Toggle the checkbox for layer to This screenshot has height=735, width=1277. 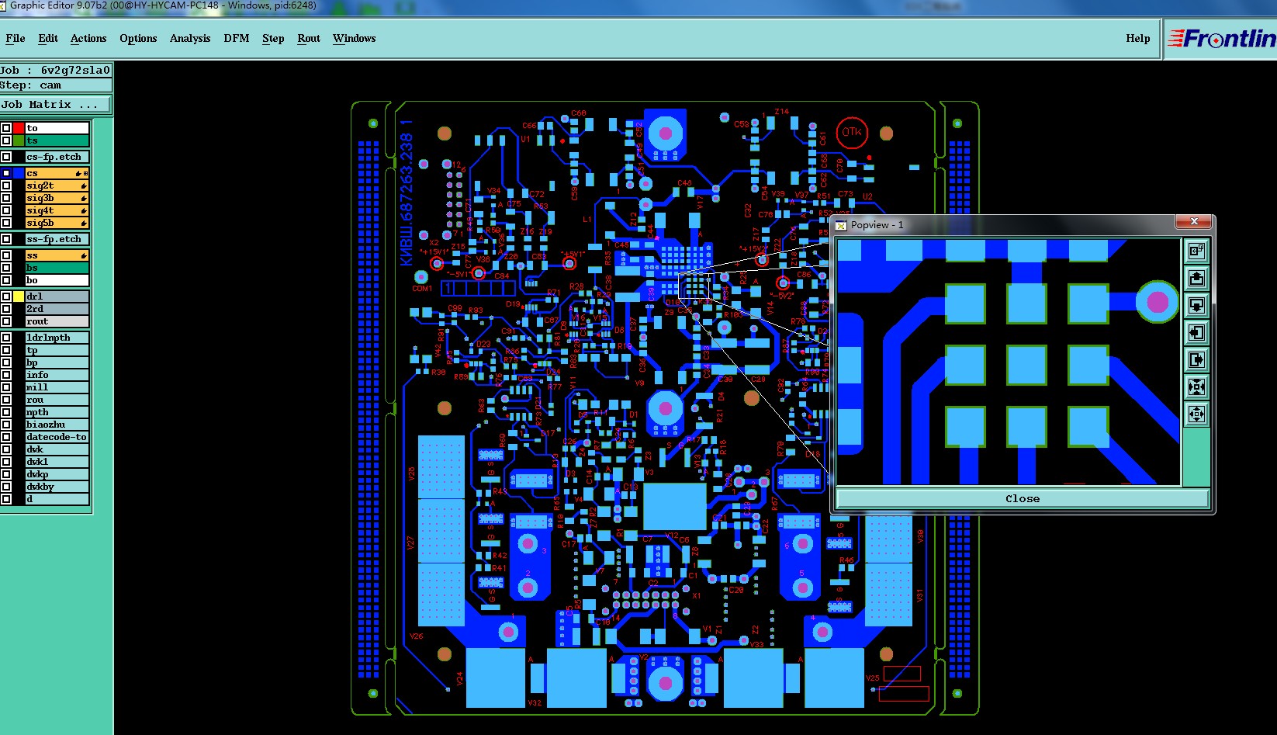pyautogui.click(x=6, y=128)
